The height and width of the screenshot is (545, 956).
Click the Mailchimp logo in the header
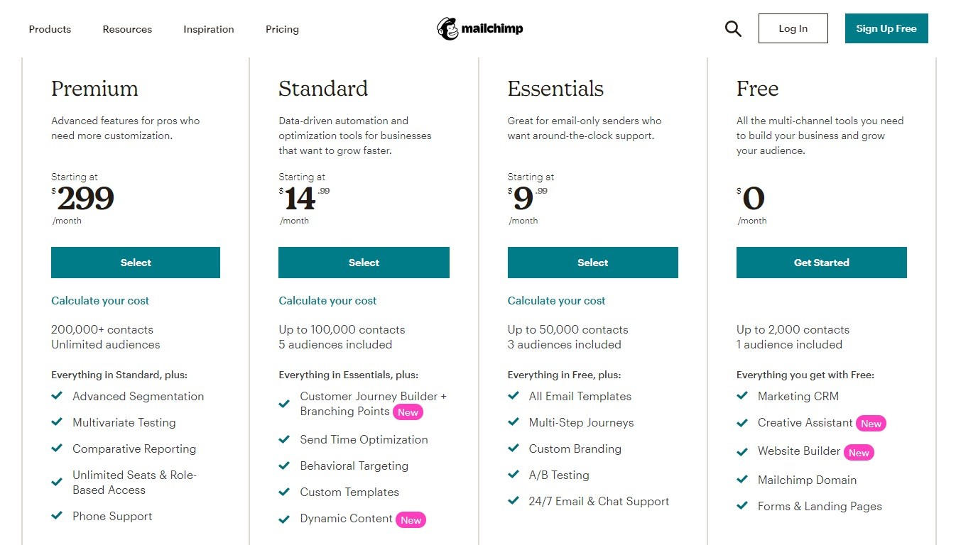point(480,29)
